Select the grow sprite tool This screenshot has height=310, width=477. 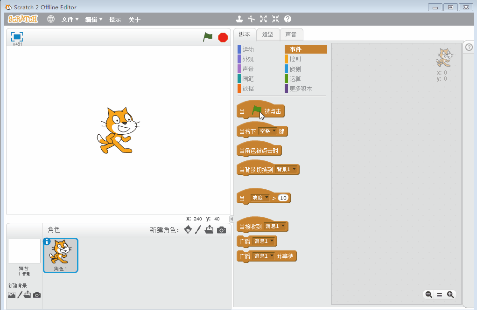tap(263, 19)
